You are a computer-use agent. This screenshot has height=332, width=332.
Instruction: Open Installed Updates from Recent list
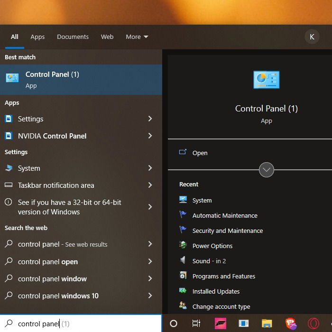(x=216, y=291)
